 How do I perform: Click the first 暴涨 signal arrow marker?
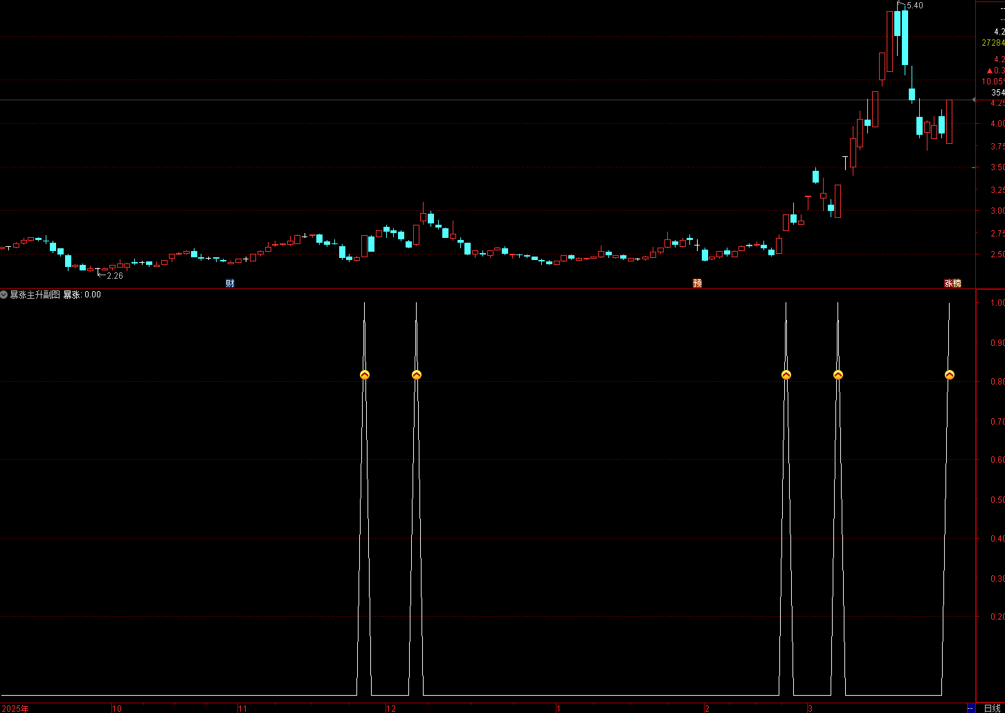pyautogui.click(x=365, y=375)
